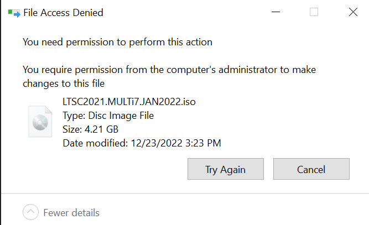Image resolution: width=369 pixels, height=225 pixels.
Task: Click the disc image file icon
Action: coord(40,121)
